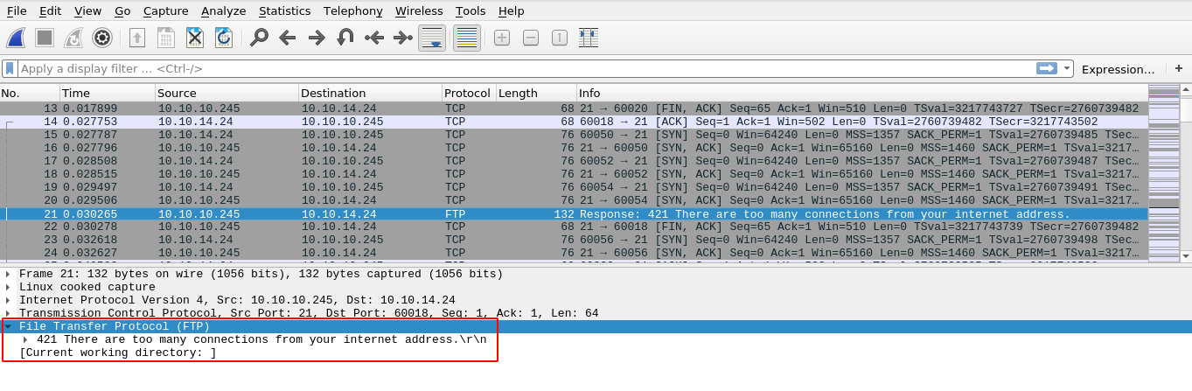Jump to the first packet

[374, 38]
